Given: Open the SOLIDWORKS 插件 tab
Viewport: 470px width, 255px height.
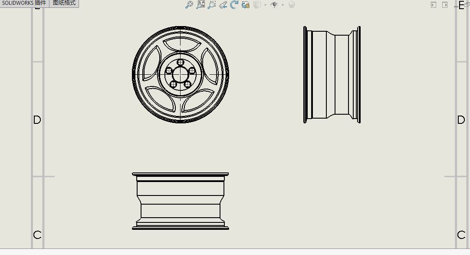Looking at the screenshot, I should click(x=24, y=3).
